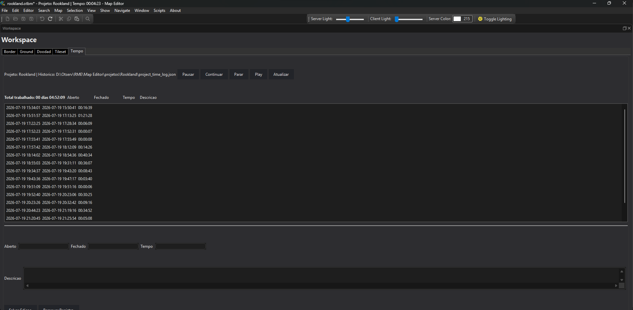Click the New file toolbar icon
Image resolution: width=633 pixels, height=310 pixels.
pyautogui.click(x=8, y=19)
